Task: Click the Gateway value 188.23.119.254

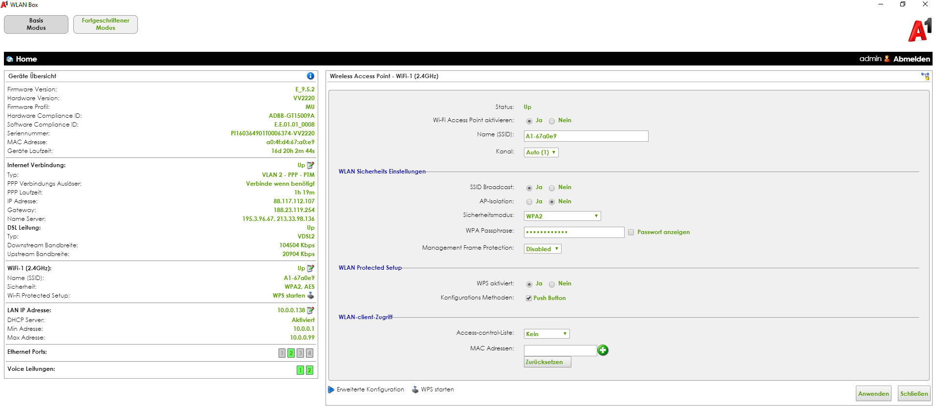Action: (x=294, y=210)
